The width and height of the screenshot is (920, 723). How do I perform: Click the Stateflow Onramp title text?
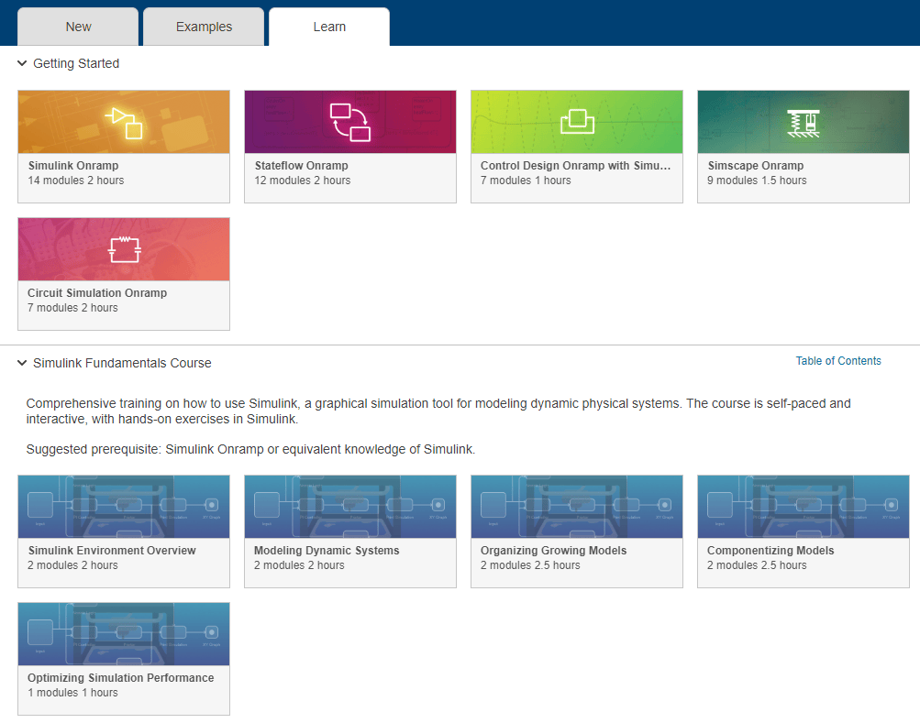click(x=301, y=165)
